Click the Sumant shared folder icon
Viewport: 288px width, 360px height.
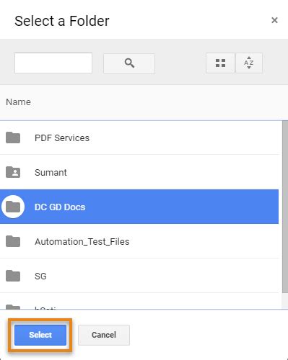13,172
